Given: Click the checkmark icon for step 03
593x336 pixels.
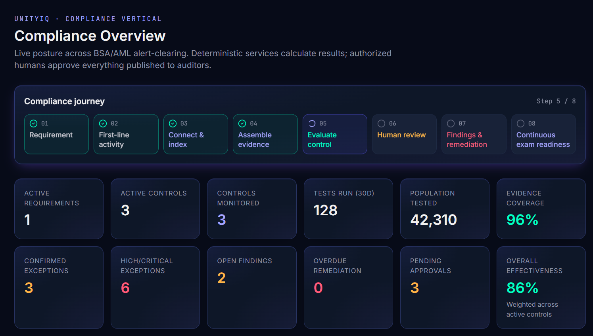Looking at the screenshot, I should point(173,123).
